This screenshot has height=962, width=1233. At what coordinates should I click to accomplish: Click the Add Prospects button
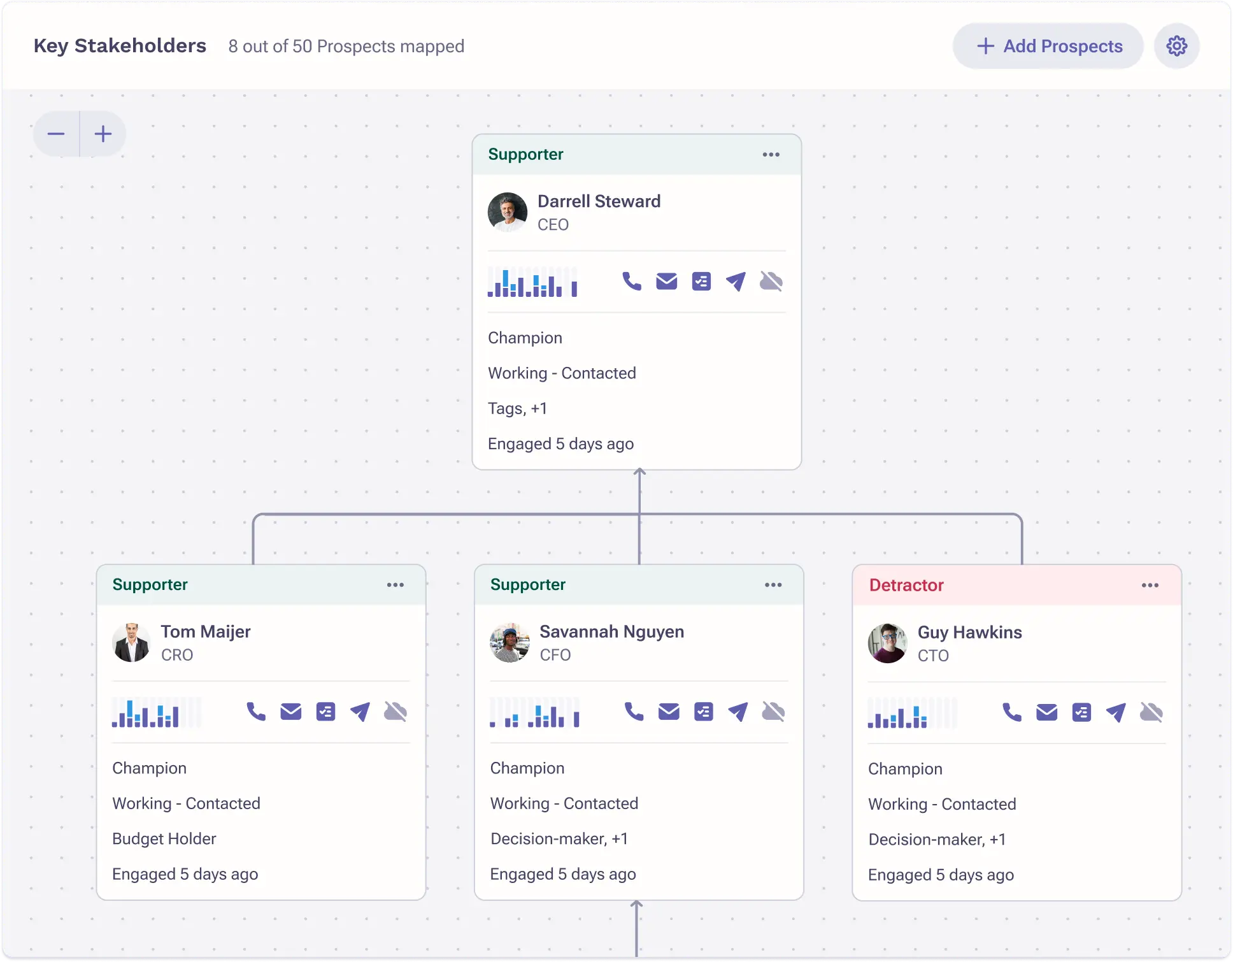(x=1048, y=46)
